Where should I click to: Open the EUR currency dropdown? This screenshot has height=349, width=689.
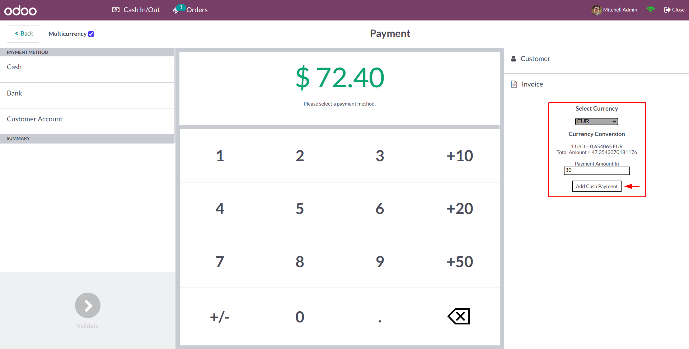pyautogui.click(x=596, y=121)
